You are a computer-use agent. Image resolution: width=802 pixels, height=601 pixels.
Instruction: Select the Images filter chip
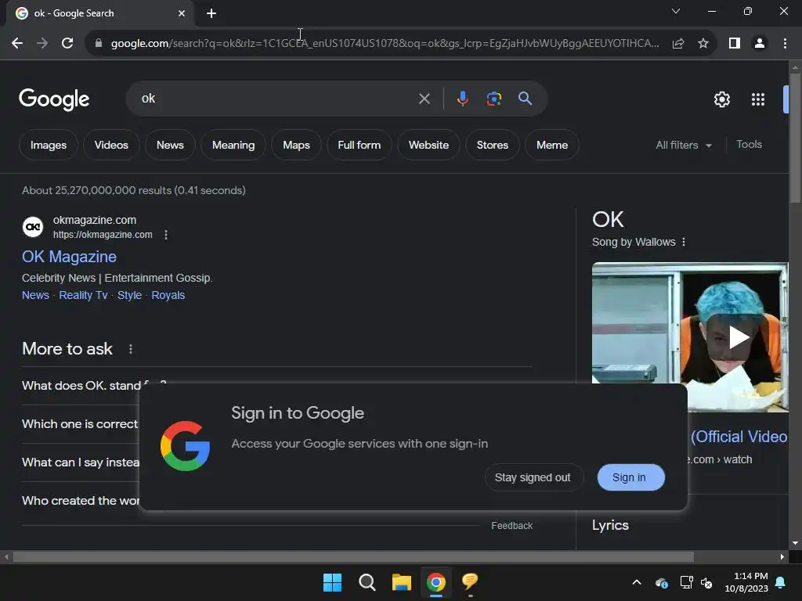coord(49,145)
